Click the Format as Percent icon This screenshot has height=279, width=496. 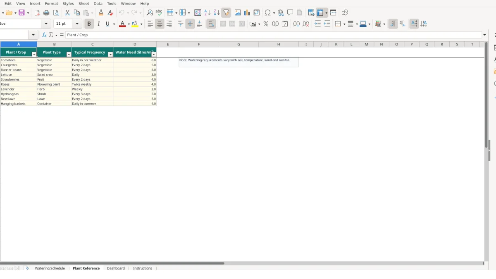pyautogui.click(x=266, y=24)
